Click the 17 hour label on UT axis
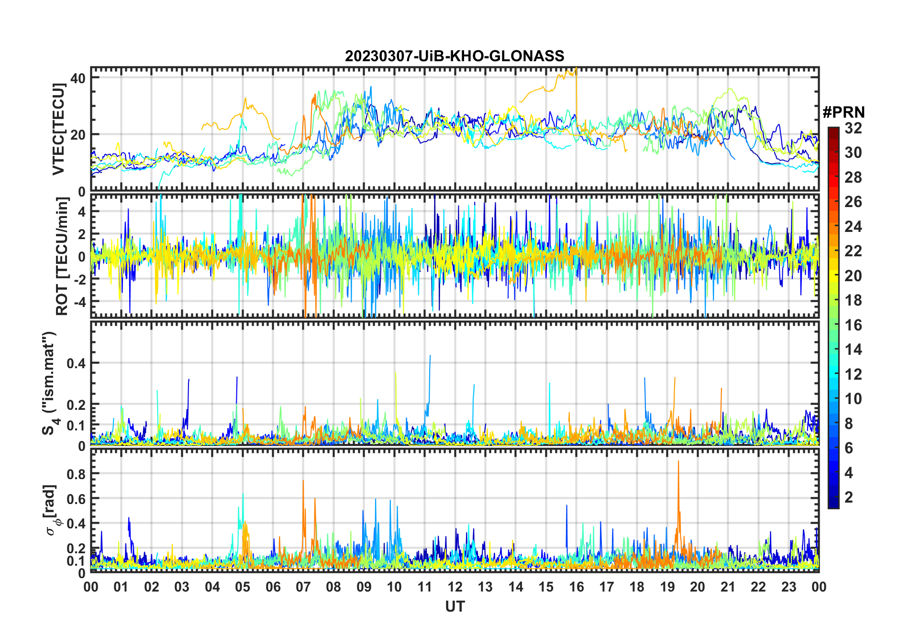 [607, 587]
